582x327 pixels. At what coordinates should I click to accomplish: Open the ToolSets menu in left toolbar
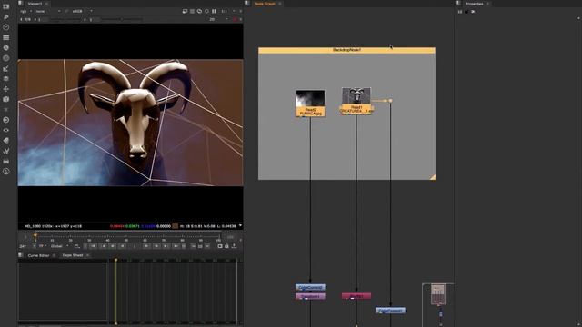coord(6,151)
